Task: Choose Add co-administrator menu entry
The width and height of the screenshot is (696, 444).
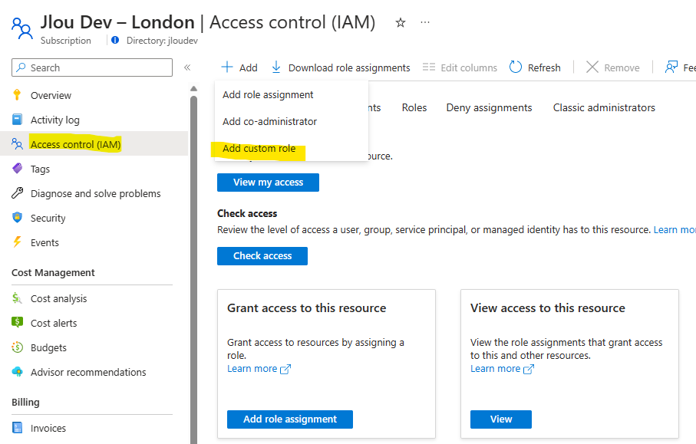Action: 269,121
